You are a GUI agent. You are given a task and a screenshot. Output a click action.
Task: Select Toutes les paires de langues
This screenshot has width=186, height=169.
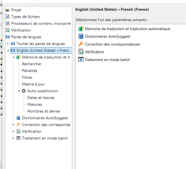[41, 44]
